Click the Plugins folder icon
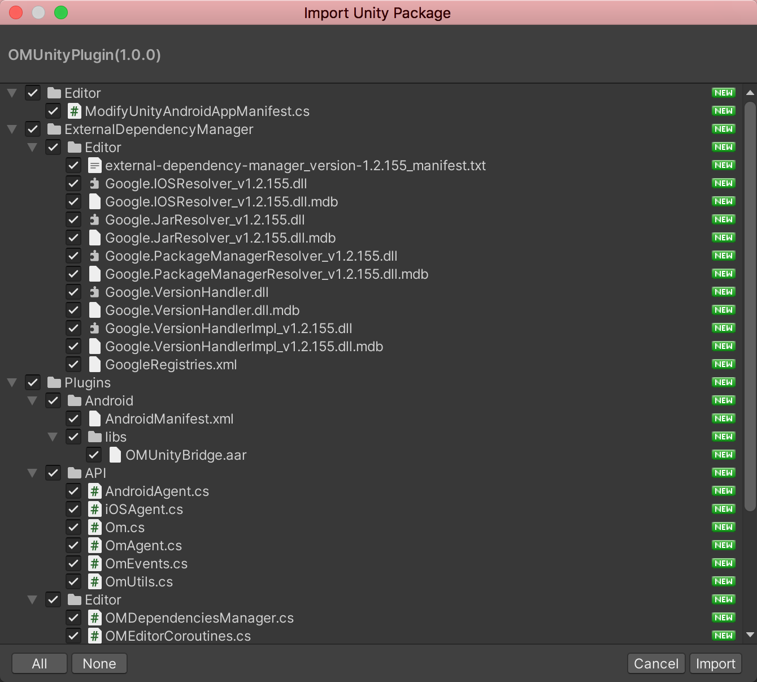Screen dimensions: 757x682 pyautogui.click(x=54, y=383)
